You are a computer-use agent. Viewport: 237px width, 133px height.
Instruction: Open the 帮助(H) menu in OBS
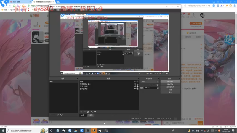(99, 10)
